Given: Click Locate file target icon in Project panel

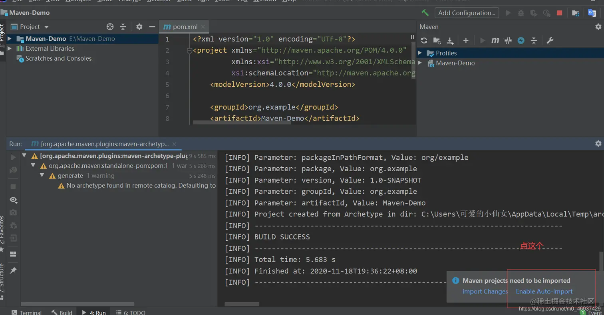Looking at the screenshot, I should (x=110, y=27).
